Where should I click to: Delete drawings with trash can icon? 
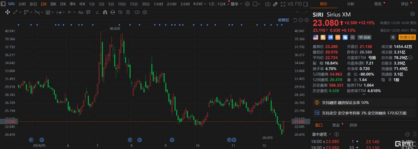[128, 12]
